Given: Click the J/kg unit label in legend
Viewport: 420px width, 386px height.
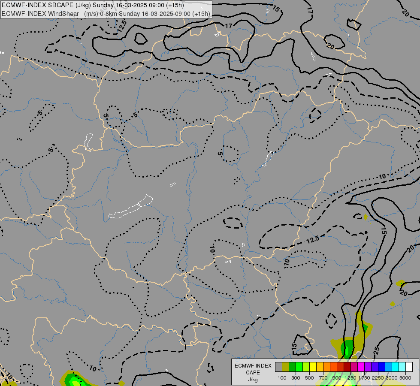Looking at the screenshot, I should (253, 380).
